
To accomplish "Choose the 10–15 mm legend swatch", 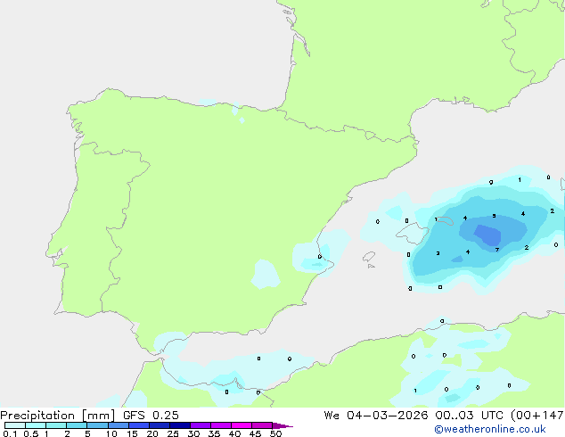I will point(119,425).
